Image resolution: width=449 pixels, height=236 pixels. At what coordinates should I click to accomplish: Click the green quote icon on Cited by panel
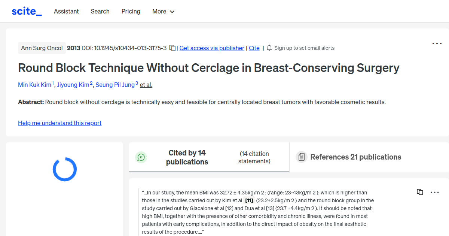click(x=141, y=157)
